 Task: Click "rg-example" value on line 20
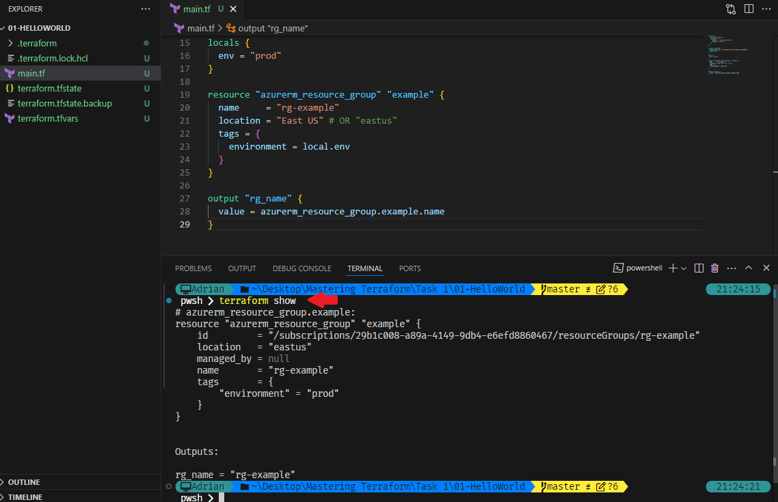click(x=308, y=107)
